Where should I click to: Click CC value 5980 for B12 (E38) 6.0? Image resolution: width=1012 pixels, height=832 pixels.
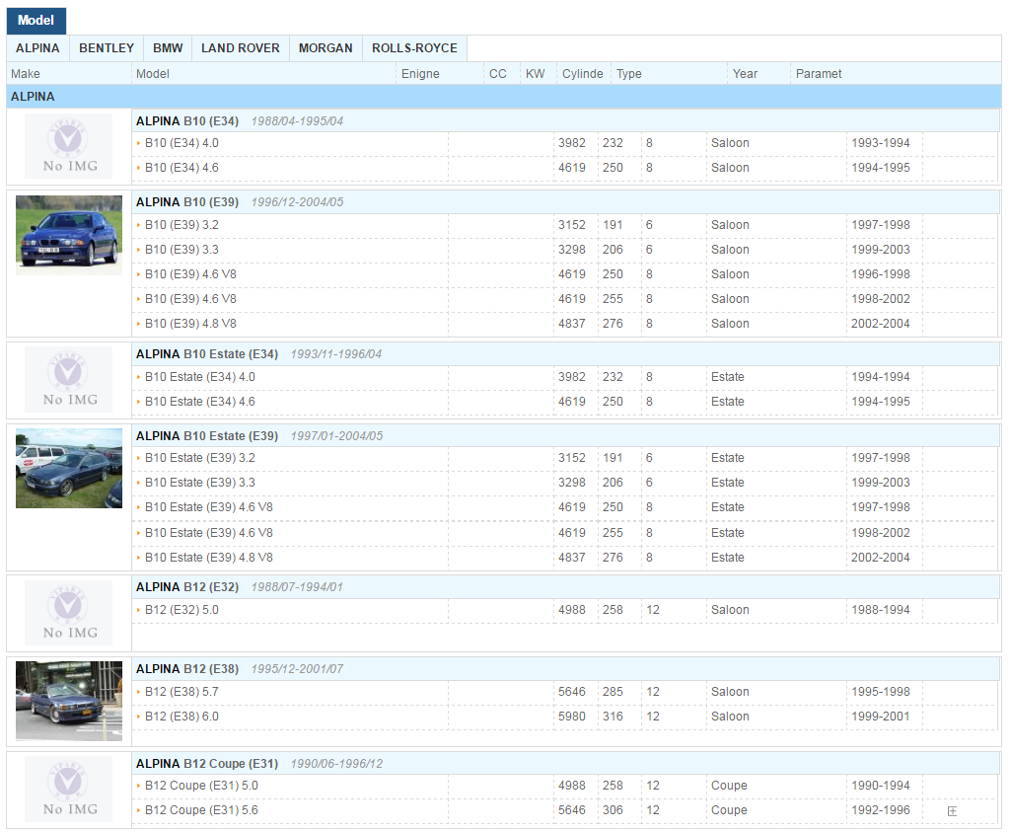tap(572, 717)
